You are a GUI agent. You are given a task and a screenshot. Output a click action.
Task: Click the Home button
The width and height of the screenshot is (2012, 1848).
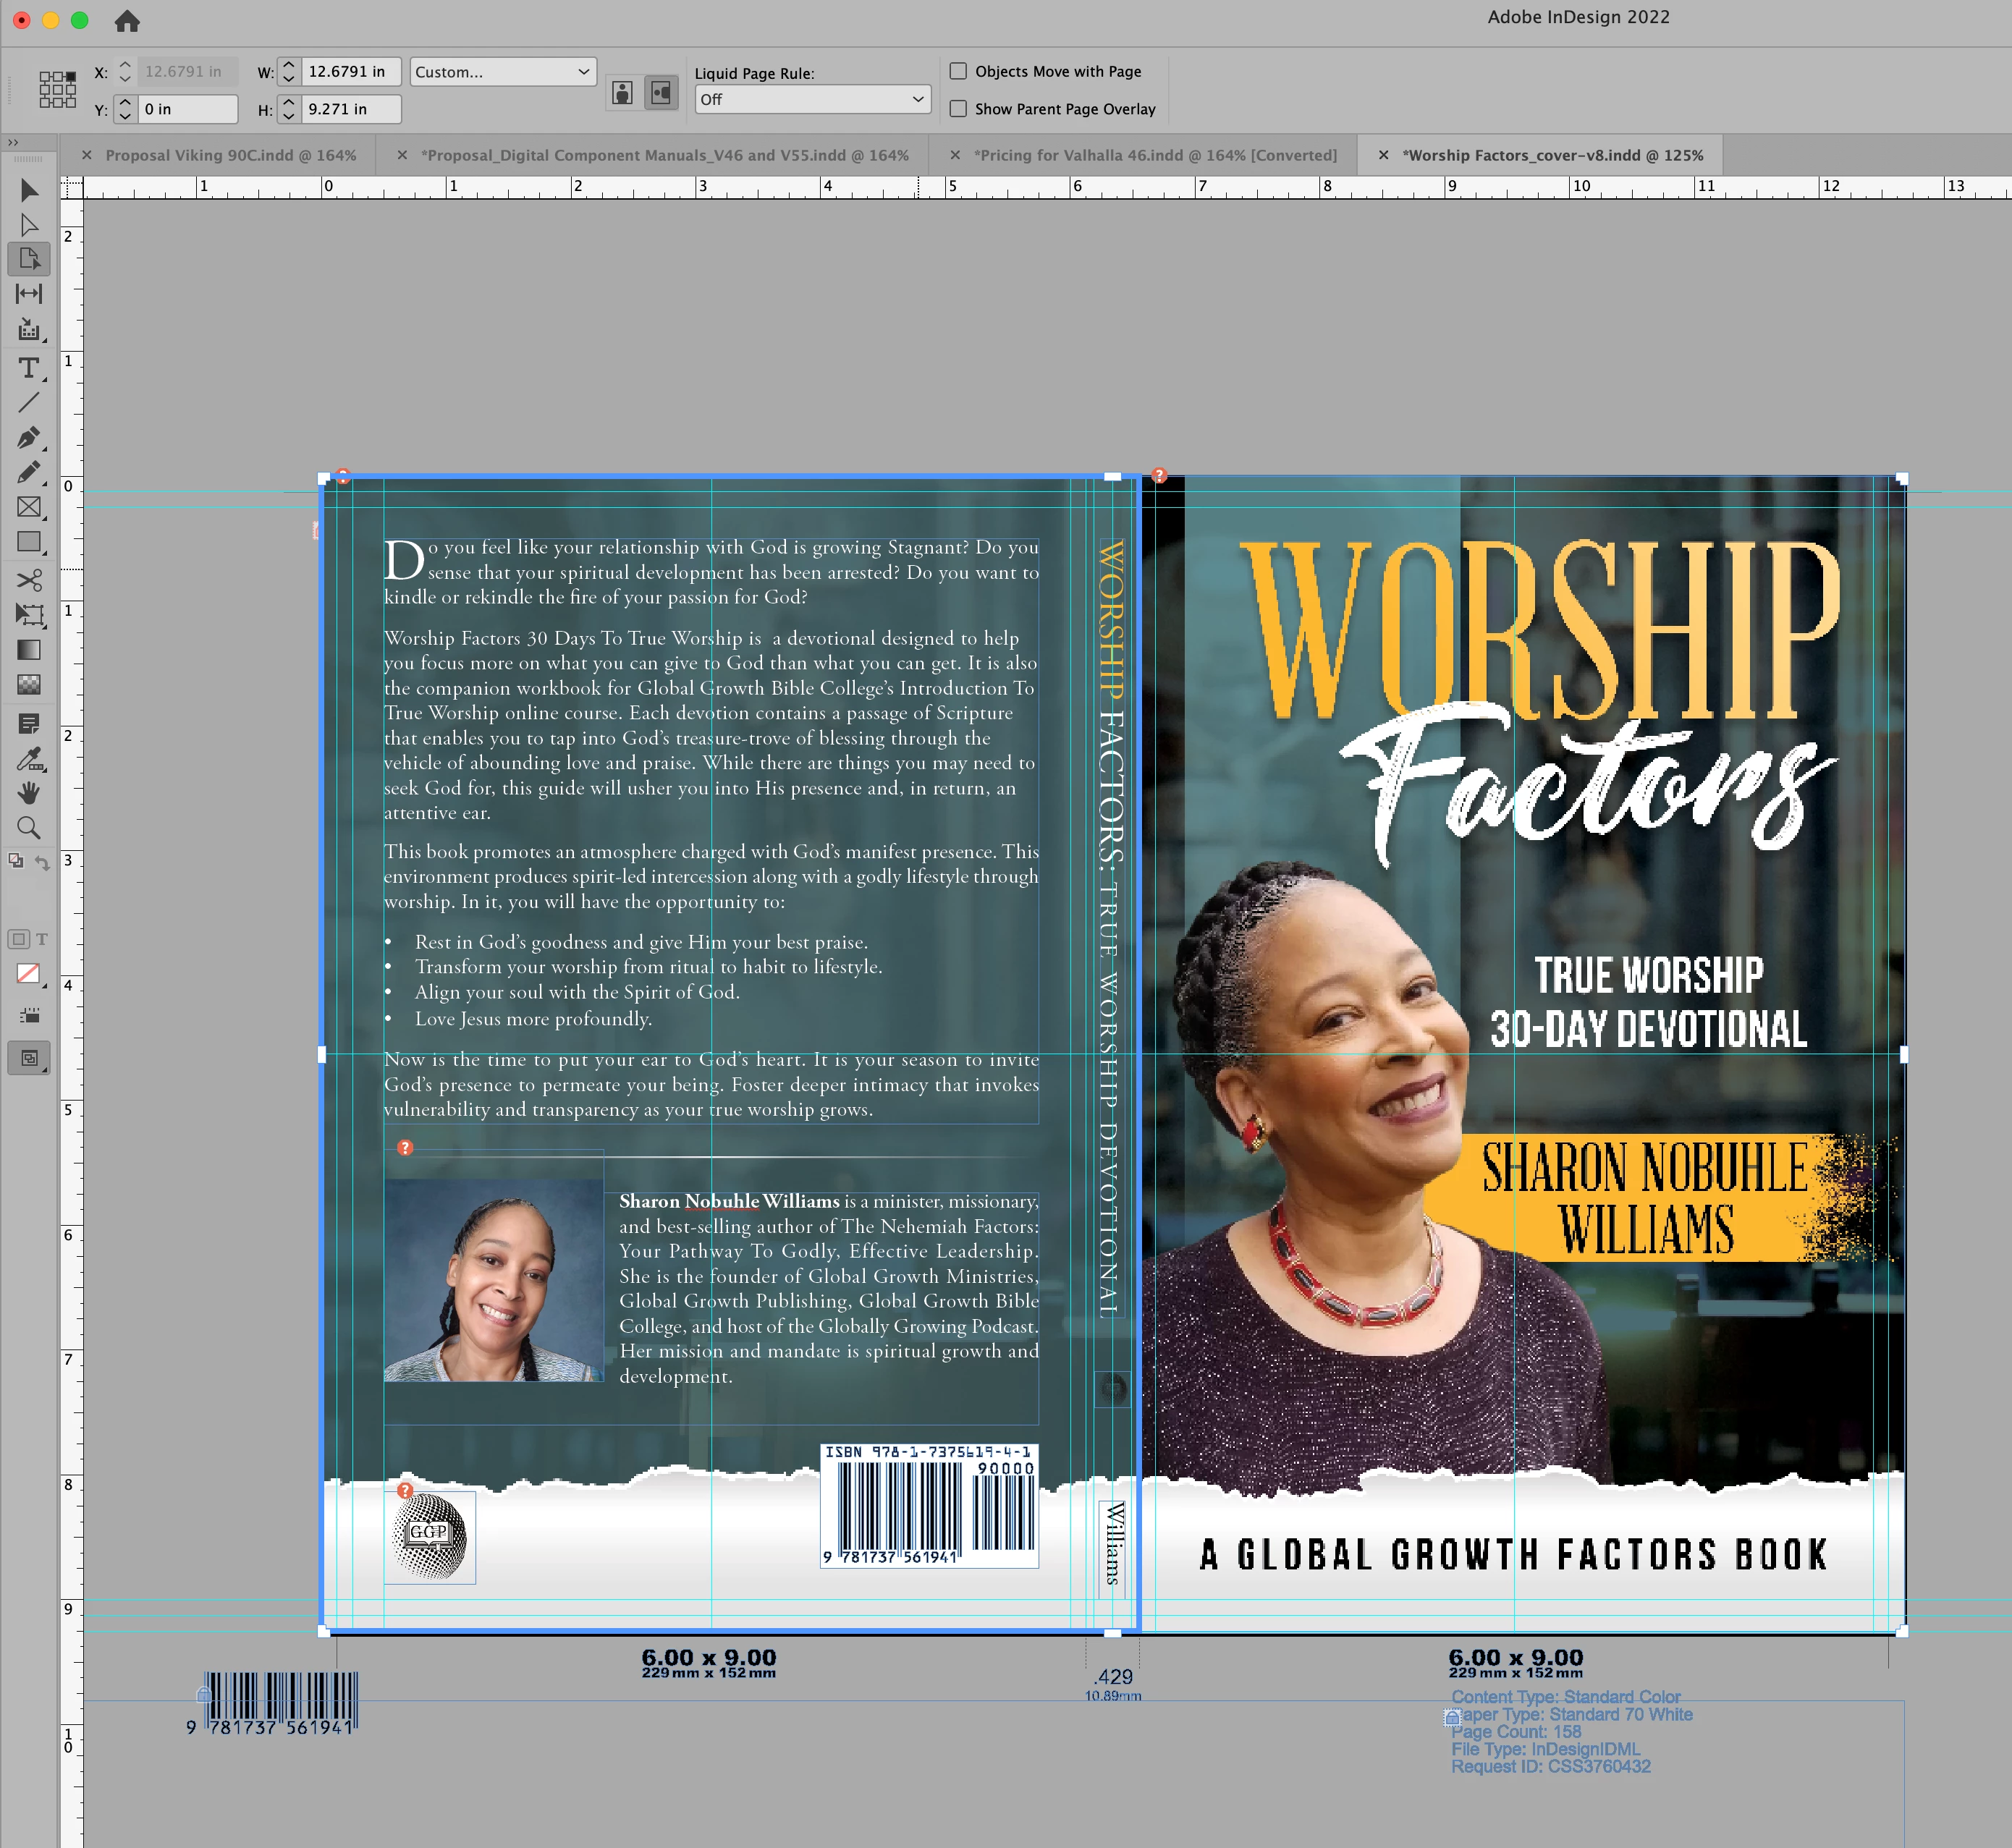click(x=127, y=20)
